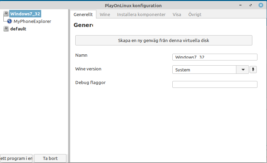Viewport: 267px width, 163px height.
Task: Click the Wine version label
Action: [x=88, y=69]
